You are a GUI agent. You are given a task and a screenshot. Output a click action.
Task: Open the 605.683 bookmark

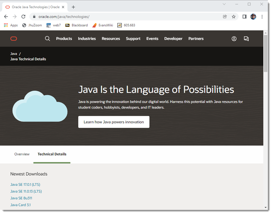click(126, 25)
